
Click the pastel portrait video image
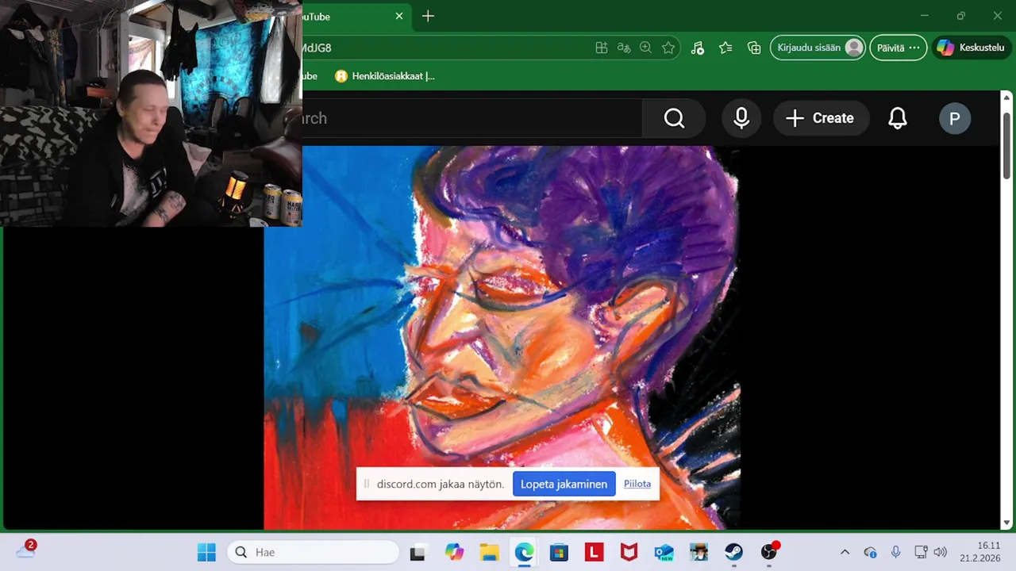(502, 337)
